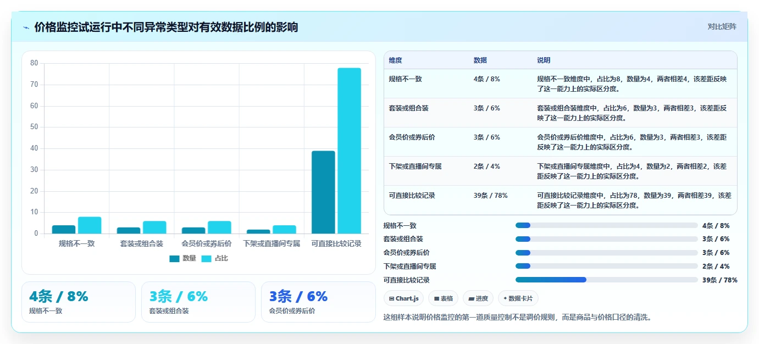Click the 说明 column header

pyautogui.click(x=544, y=60)
